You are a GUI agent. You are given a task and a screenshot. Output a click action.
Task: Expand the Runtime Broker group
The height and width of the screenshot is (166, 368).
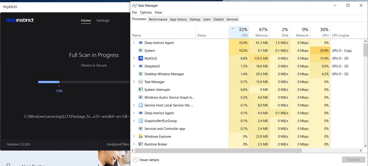(134, 144)
